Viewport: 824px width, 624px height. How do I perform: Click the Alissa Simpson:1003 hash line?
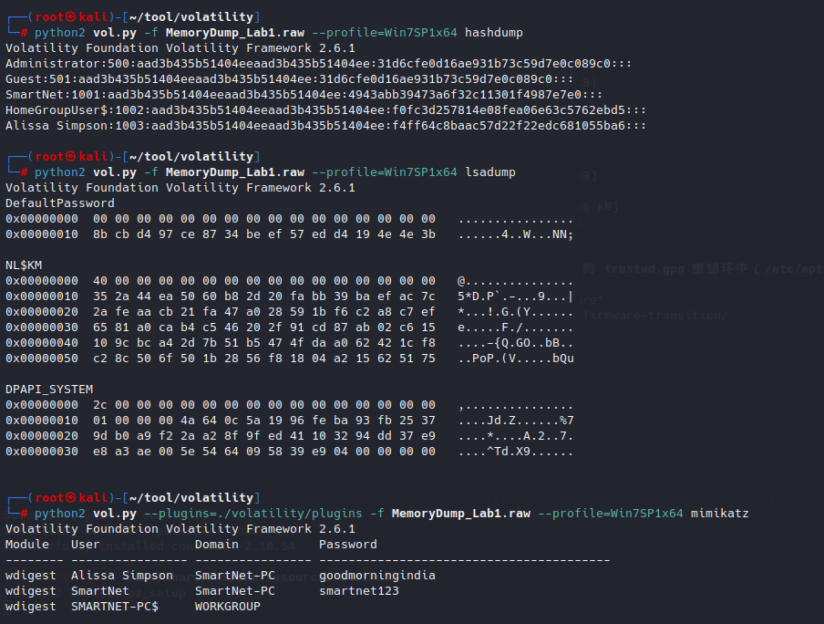325,126
